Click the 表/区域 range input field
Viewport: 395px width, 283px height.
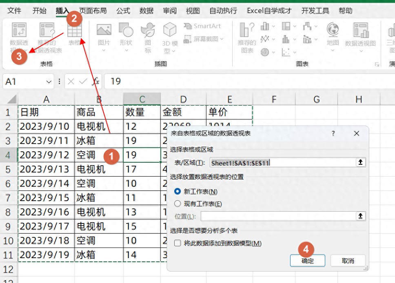(282, 163)
